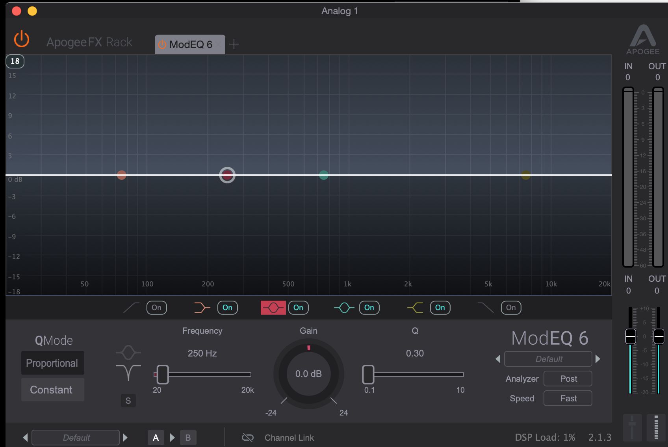Click the ApogeeFX Rack title

tap(89, 42)
